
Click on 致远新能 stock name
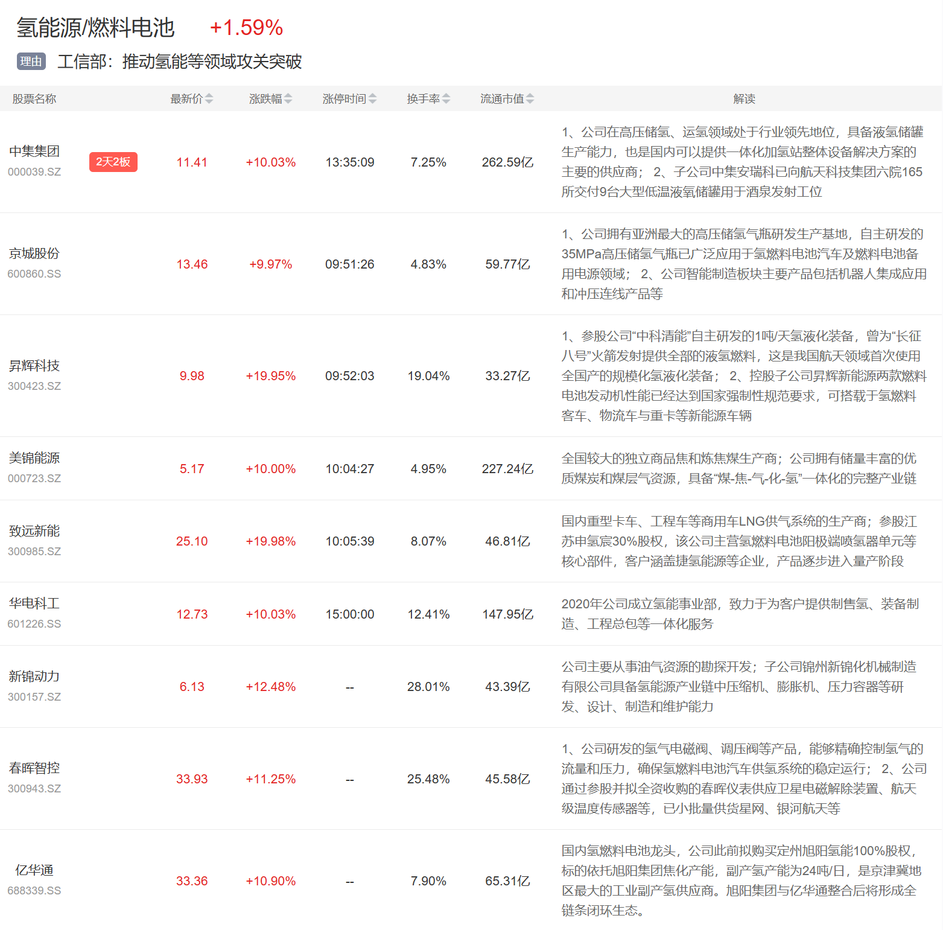tap(34, 531)
